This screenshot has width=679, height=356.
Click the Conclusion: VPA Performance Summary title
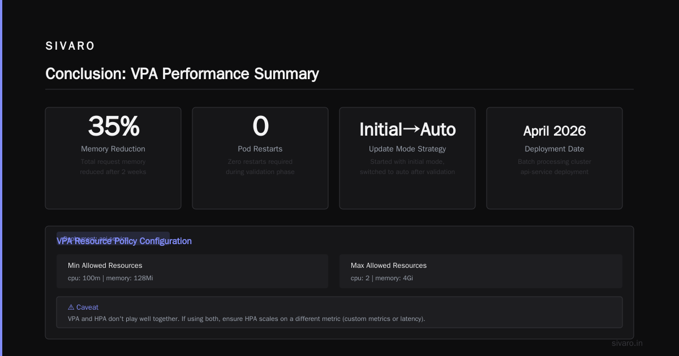pyautogui.click(x=182, y=74)
